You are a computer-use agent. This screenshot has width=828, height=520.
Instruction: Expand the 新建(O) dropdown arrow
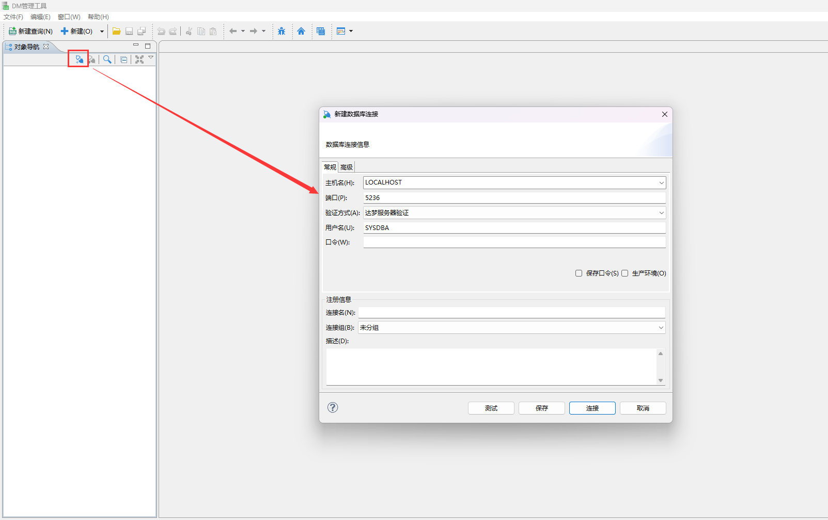pyautogui.click(x=102, y=32)
